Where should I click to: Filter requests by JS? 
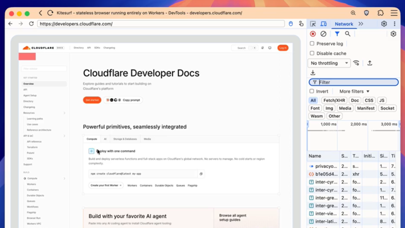click(x=382, y=100)
